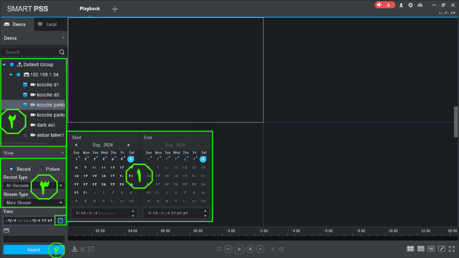The height and width of the screenshot is (258, 459).
Task: Click the frame-forward playback button
Action: tap(260, 249)
